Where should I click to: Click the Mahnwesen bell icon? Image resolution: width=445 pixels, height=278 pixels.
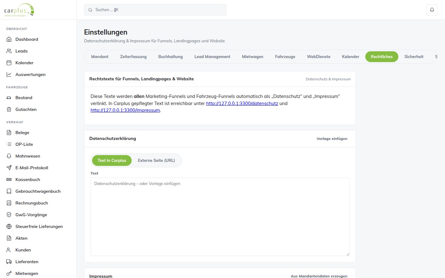point(9,156)
